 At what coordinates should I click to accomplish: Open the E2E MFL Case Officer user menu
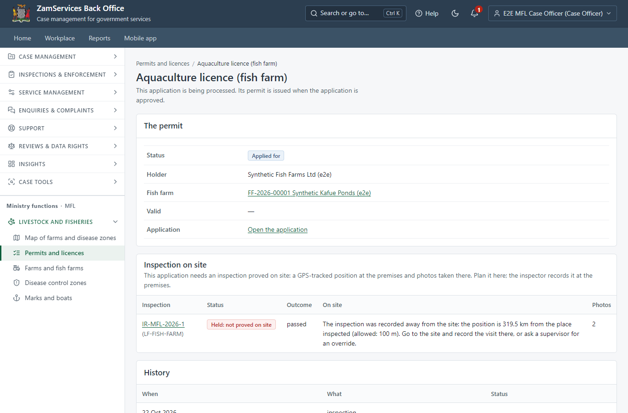click(x=552, y=13)
